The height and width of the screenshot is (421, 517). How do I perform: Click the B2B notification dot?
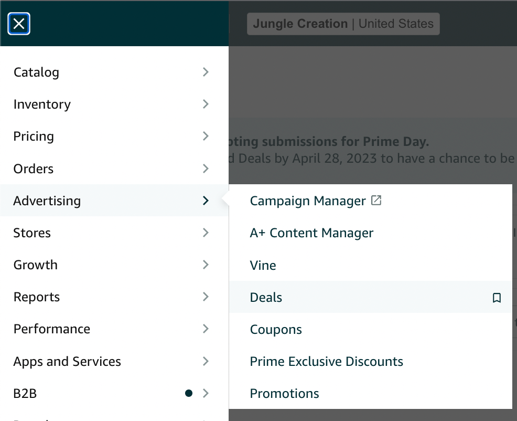point(189,393)
